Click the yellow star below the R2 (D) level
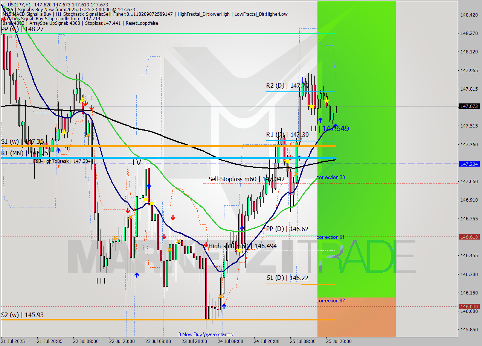The image size is (482, 346). pos(326,102)
